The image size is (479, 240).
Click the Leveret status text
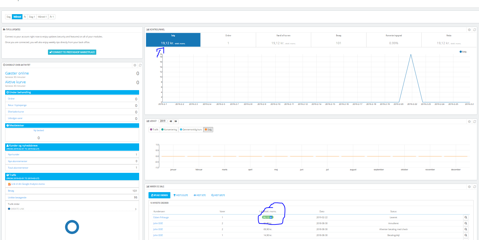(x=394, y=217)
